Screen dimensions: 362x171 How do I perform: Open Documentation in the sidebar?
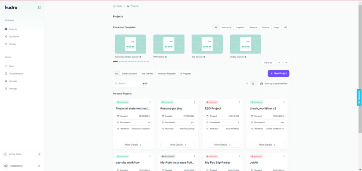click(x=14, y=74)
